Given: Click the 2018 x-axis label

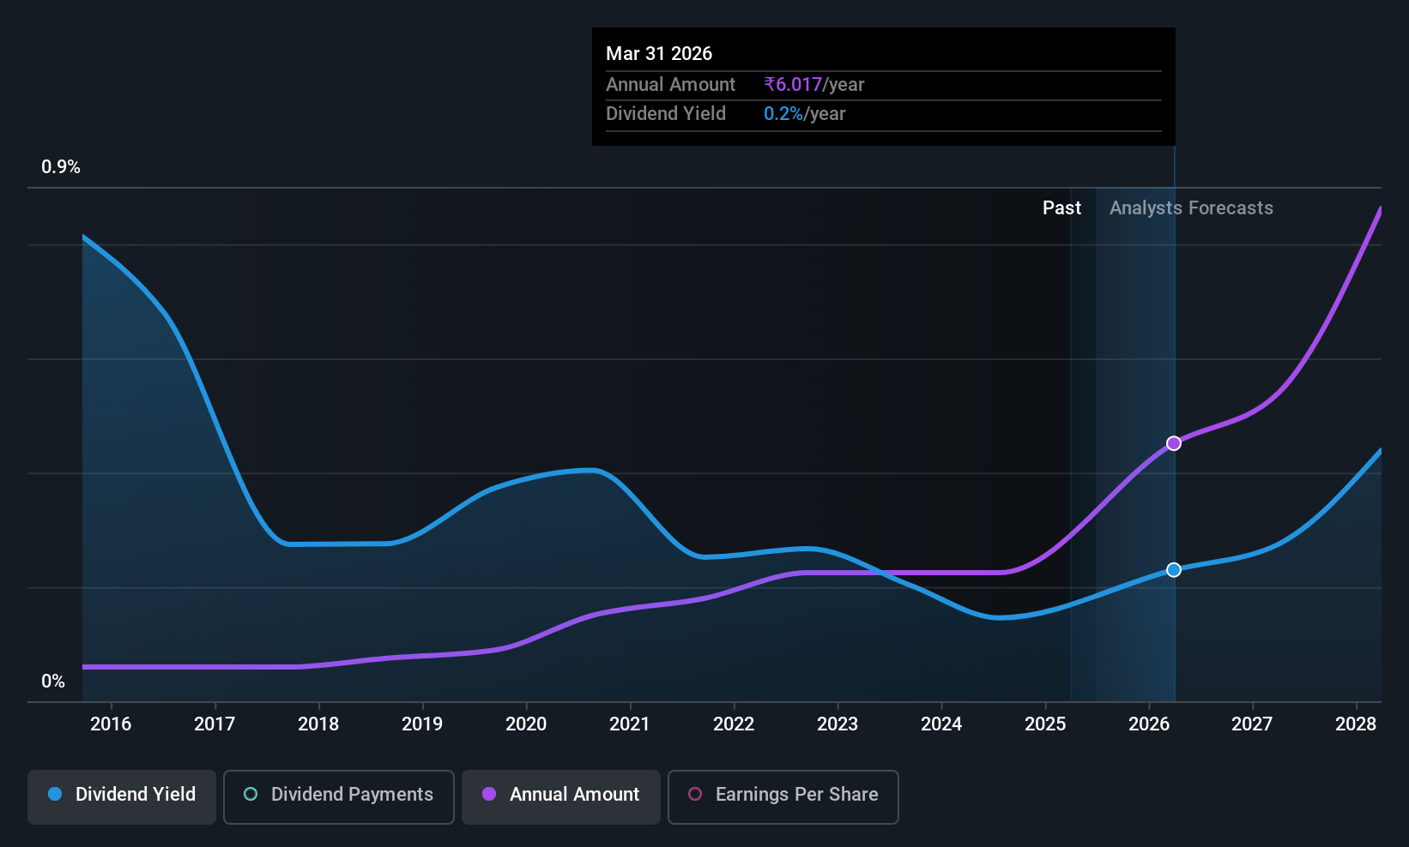Looking at the screenshot, I should pos(318,724).
